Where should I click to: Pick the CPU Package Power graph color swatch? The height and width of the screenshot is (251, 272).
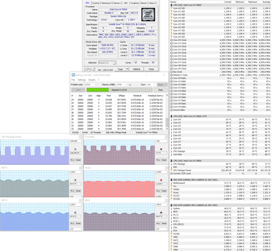[x=75, y=149]
